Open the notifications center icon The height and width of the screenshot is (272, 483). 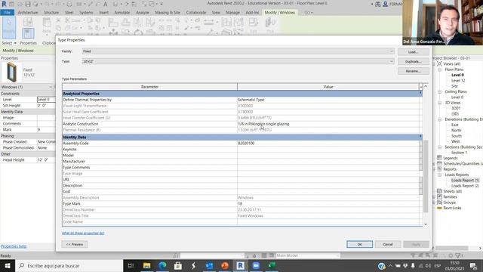click(x=473, y=266)
